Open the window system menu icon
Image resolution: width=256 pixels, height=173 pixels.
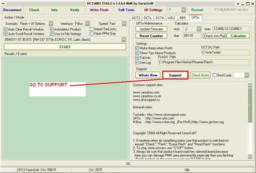coord(3,4)
